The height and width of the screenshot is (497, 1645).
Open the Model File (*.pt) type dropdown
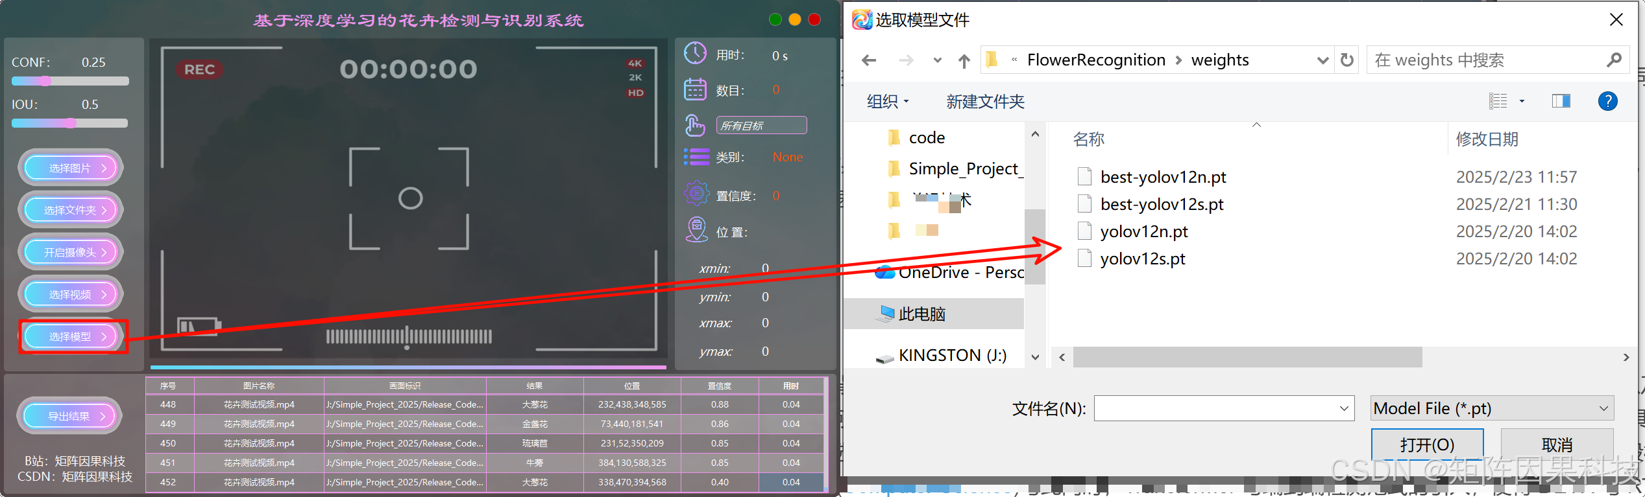(x=1492, y=408)
